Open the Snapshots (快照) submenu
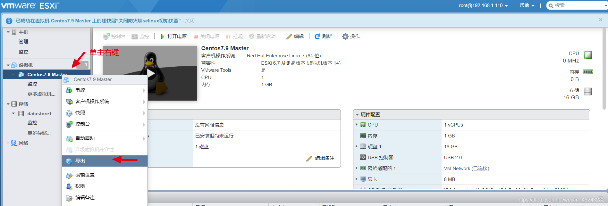 (x=105, y=113)
